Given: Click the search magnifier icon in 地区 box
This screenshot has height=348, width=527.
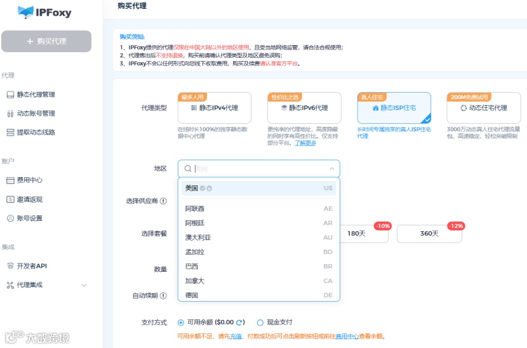Looking at the screenshot, I should (x=188, y=168).
